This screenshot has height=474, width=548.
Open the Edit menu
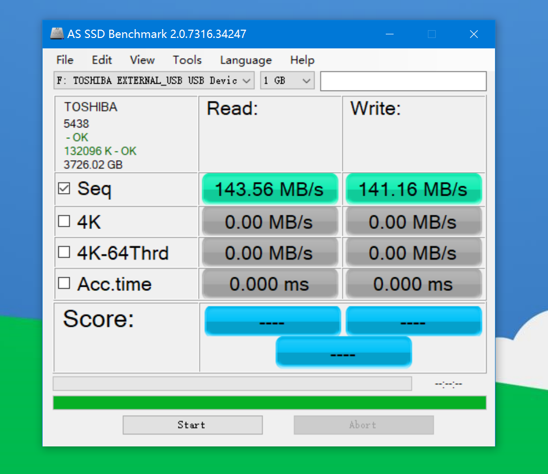click(102, 60)
